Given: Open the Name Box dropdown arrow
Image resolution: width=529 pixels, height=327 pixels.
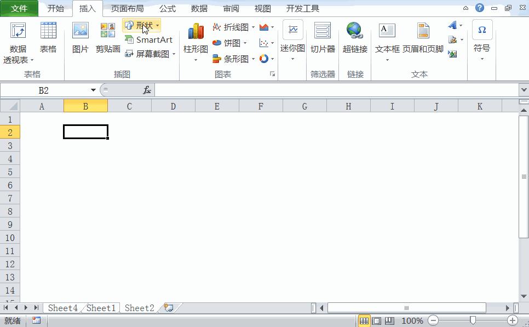Looking at the screenshot, I should point(93,89).
